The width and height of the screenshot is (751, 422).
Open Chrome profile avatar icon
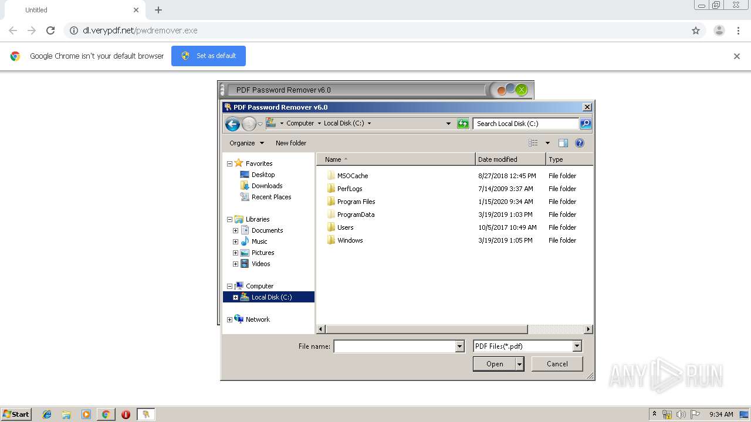tap(719, 30)
